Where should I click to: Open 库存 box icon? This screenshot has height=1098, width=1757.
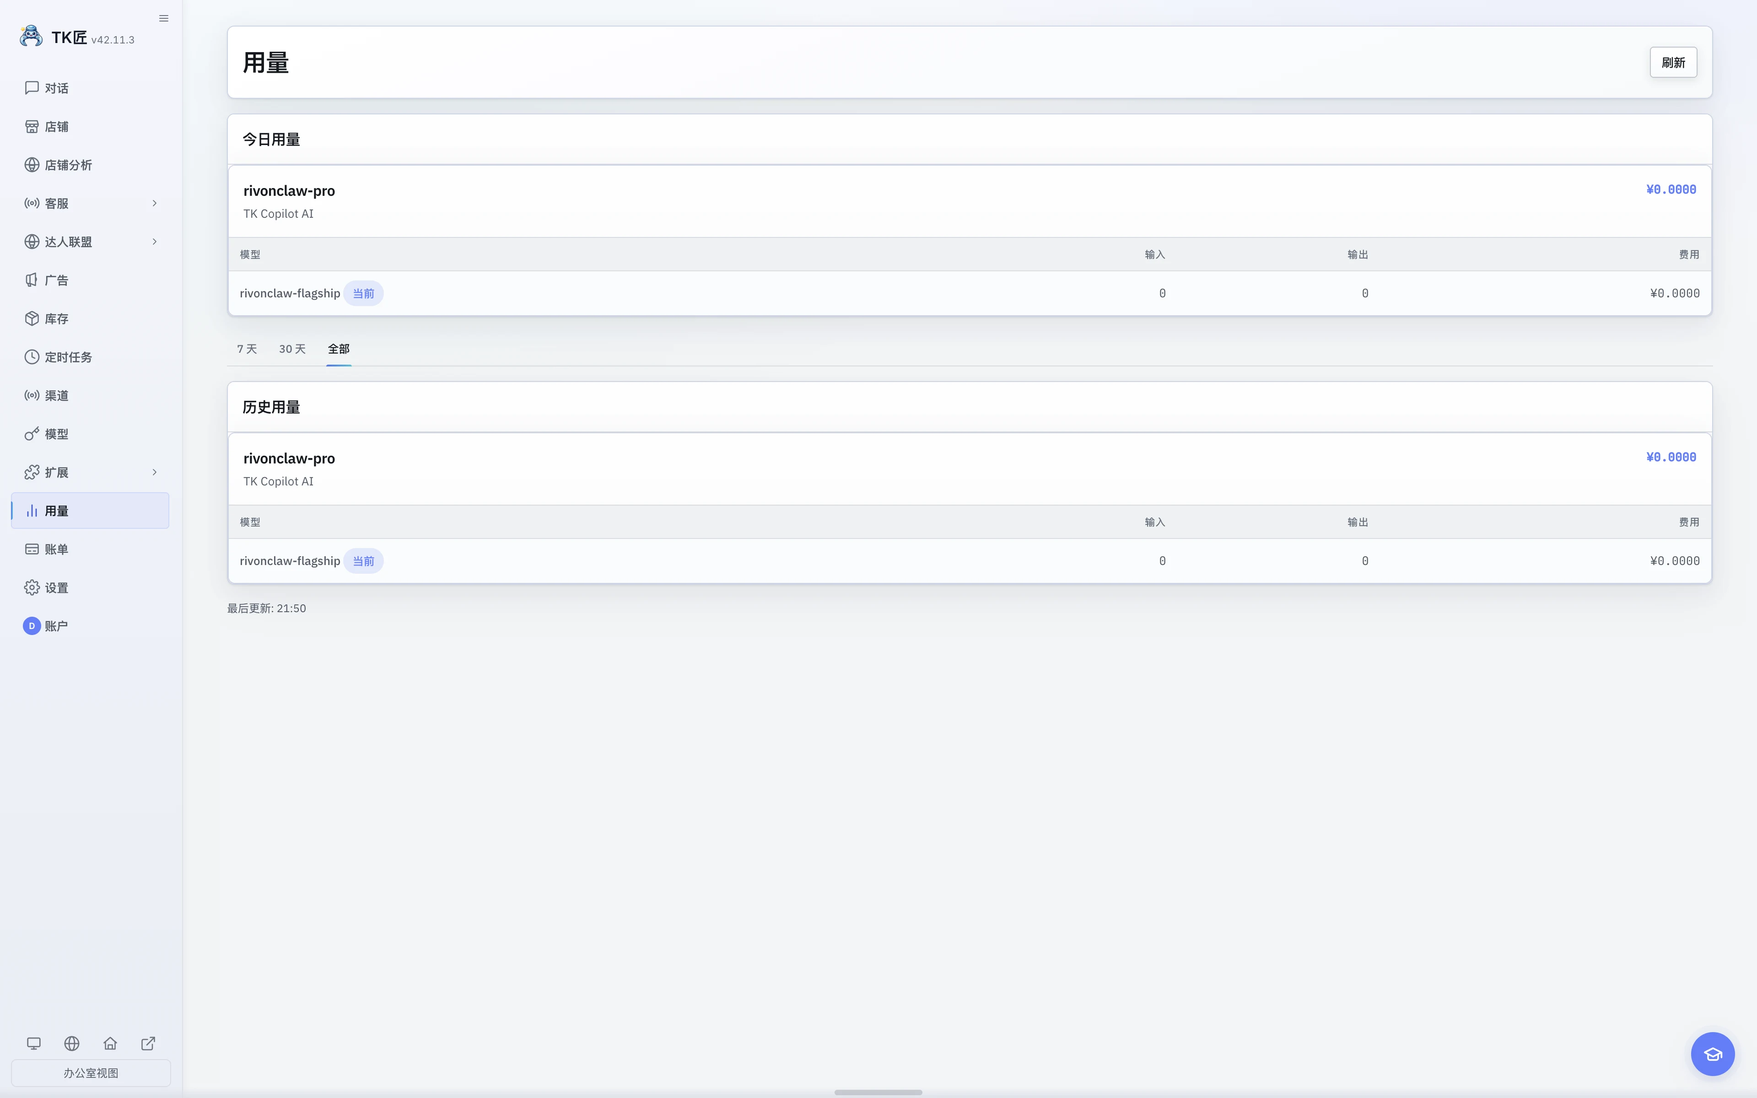pyautogui.click(x=31, y=319)
